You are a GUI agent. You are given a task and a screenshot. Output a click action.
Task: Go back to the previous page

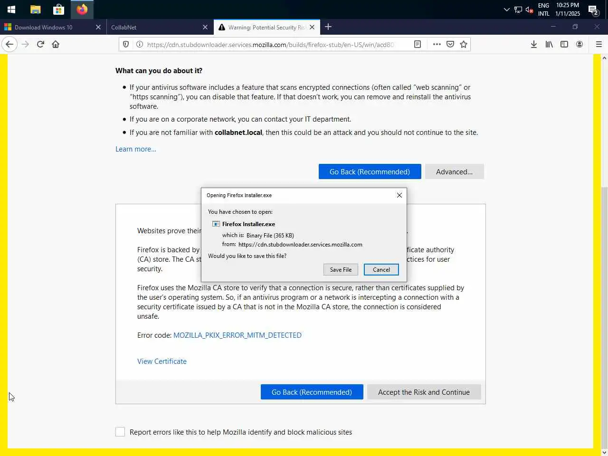pos(9,44)
